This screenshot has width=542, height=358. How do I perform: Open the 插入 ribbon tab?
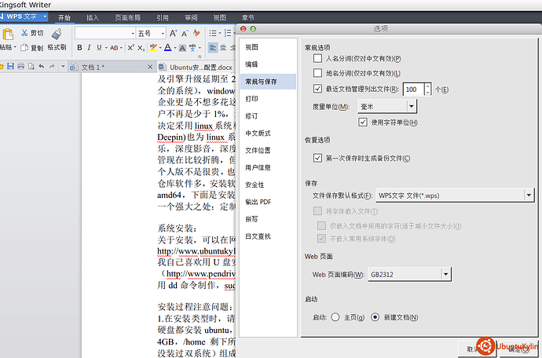pyautogui.click(x=93, y=17)
